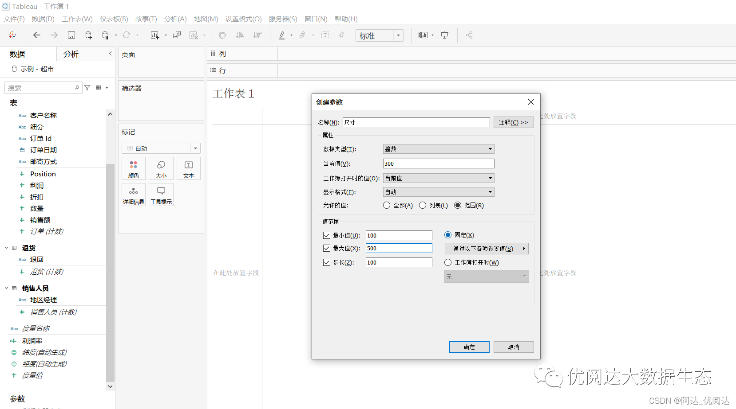736x409 pixels.
Task: Switch to the 分析 Analytics pane tab
Action: click(x=71, y=54)
